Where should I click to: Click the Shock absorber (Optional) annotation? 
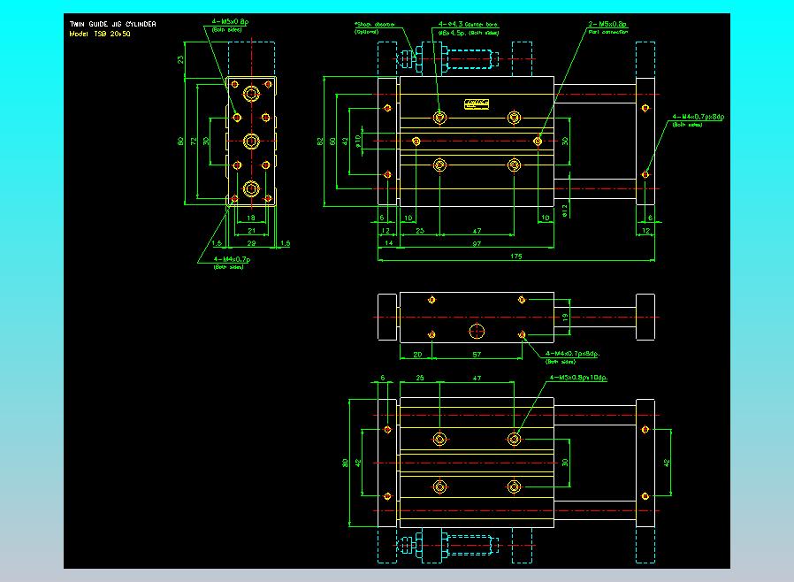tap(375, 27)
